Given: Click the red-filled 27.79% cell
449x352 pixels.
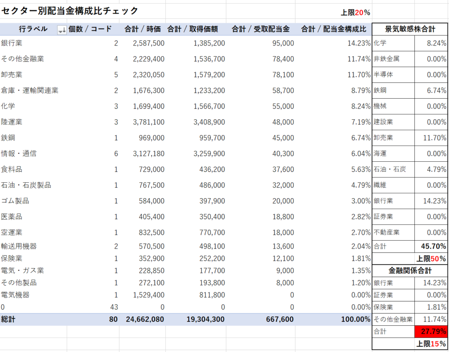Looking at the screenshot, I should pos(431,331).
